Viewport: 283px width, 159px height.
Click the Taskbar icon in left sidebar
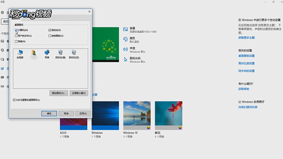point(2,86)
